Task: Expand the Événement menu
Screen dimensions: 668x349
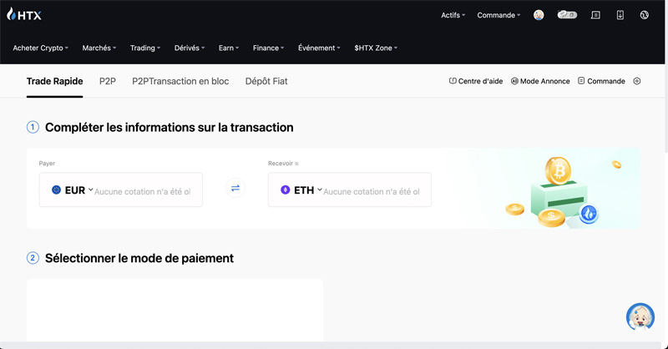Action: (319, 48)
